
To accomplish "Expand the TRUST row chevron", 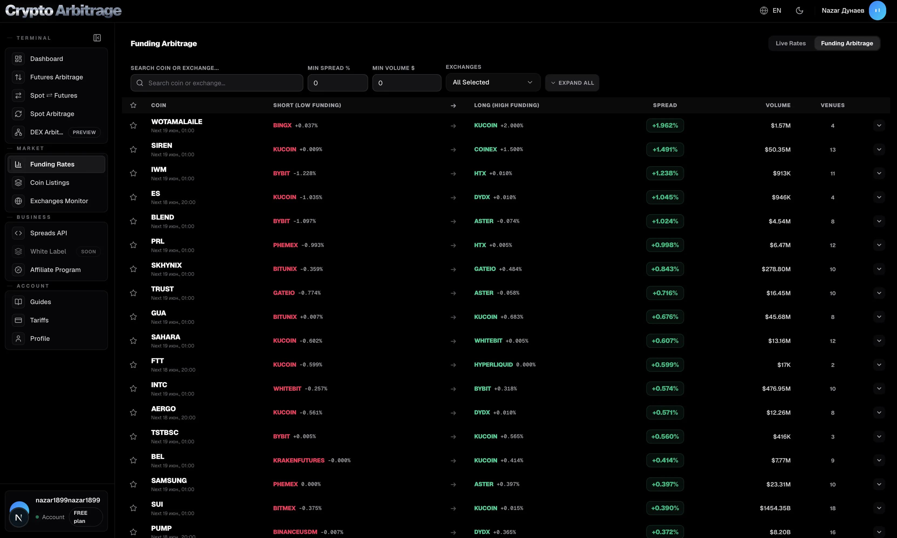I will click(x=879, y=293).
